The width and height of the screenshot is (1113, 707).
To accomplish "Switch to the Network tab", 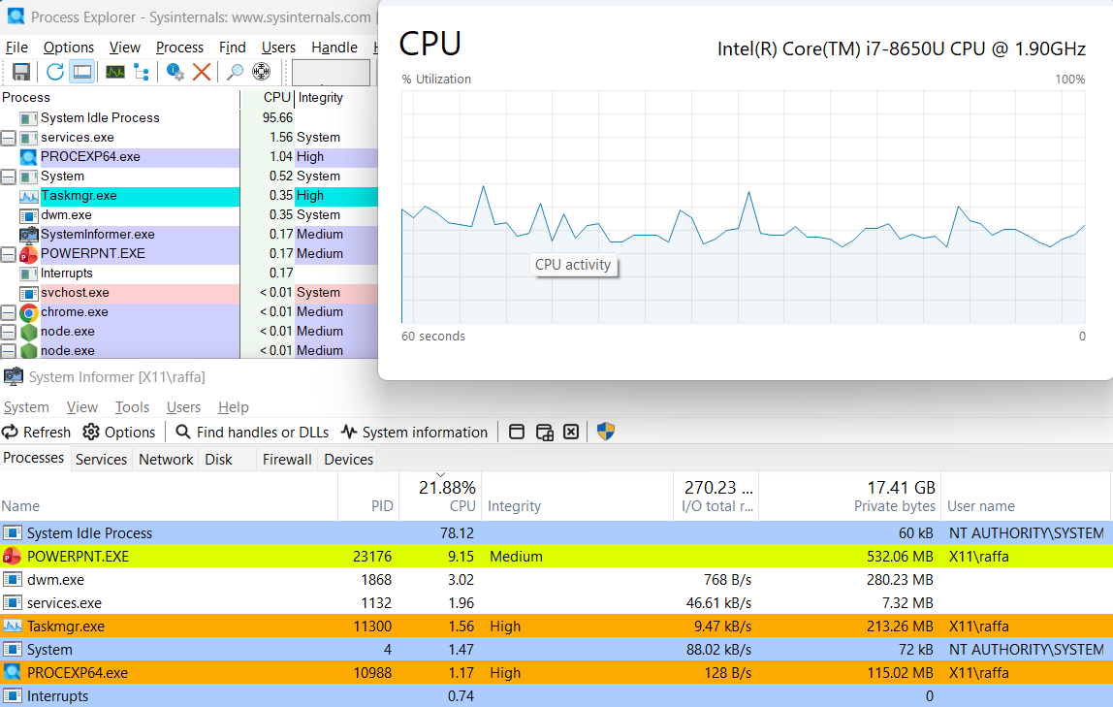I will point(166,460).
